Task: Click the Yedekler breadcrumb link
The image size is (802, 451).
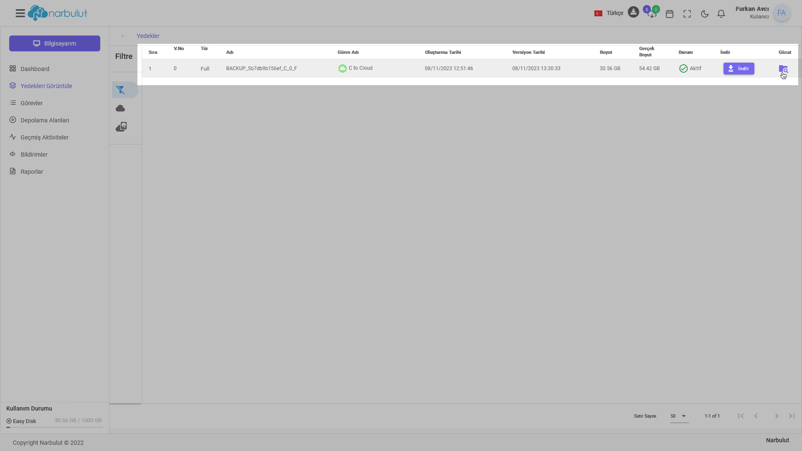Action: tap(148, 36)
